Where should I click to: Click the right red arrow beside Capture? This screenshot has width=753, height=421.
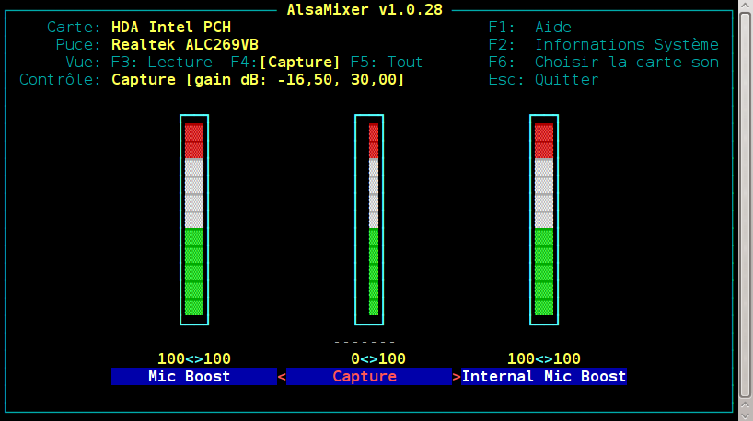click(x=457, y=377)
